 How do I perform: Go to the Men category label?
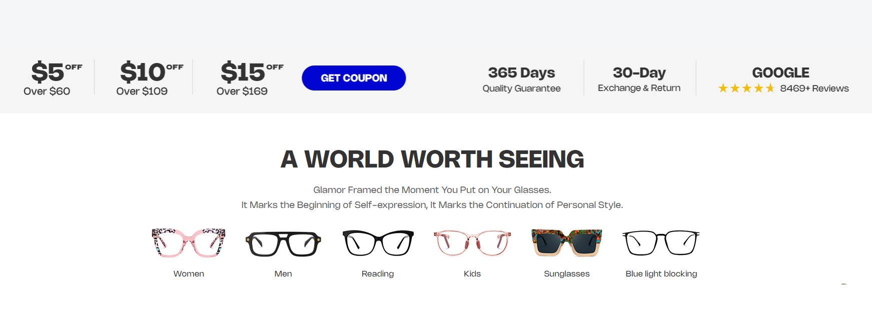pos(283,273)
